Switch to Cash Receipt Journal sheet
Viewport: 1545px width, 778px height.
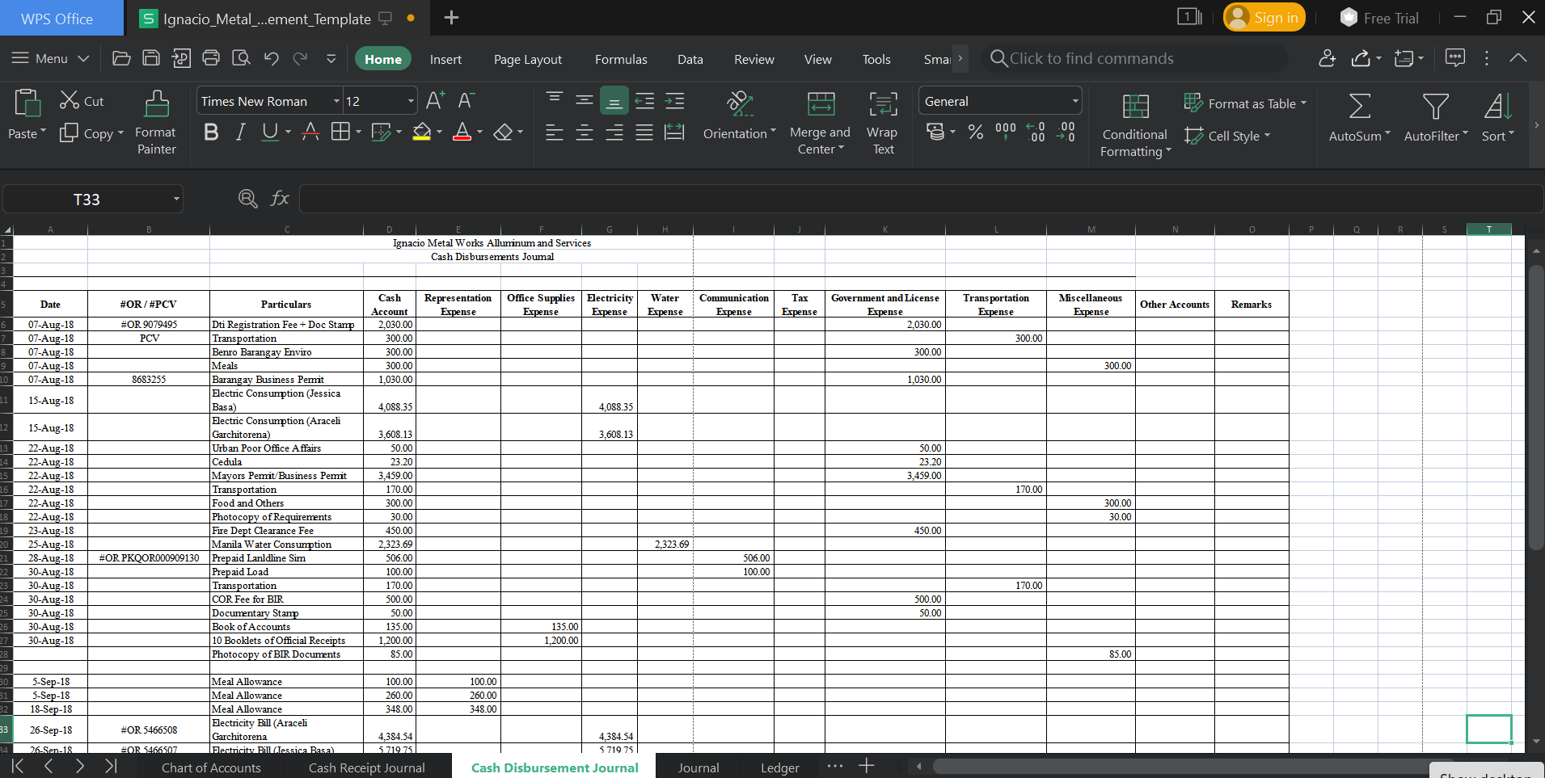(x=366, y=767)
